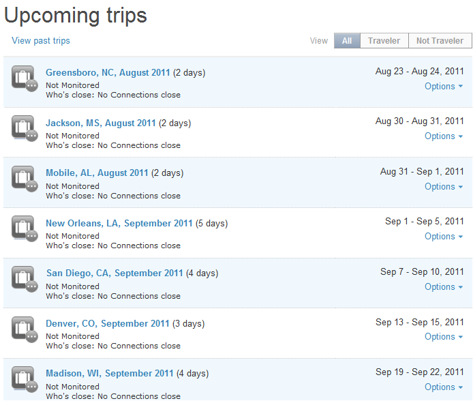
Task: Open the Jackson, MS, August 2011 trip
Action: [x=101, y=123]
